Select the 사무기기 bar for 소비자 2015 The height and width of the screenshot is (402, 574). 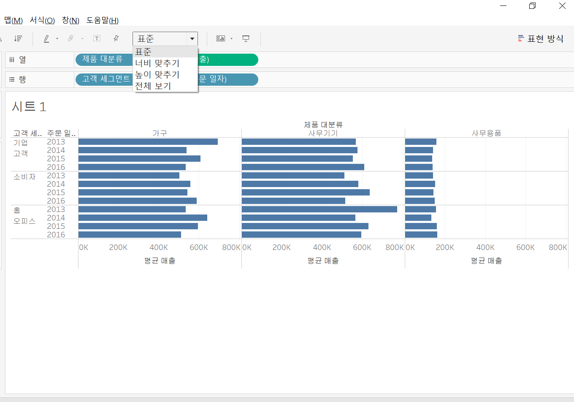pos(306,193)
